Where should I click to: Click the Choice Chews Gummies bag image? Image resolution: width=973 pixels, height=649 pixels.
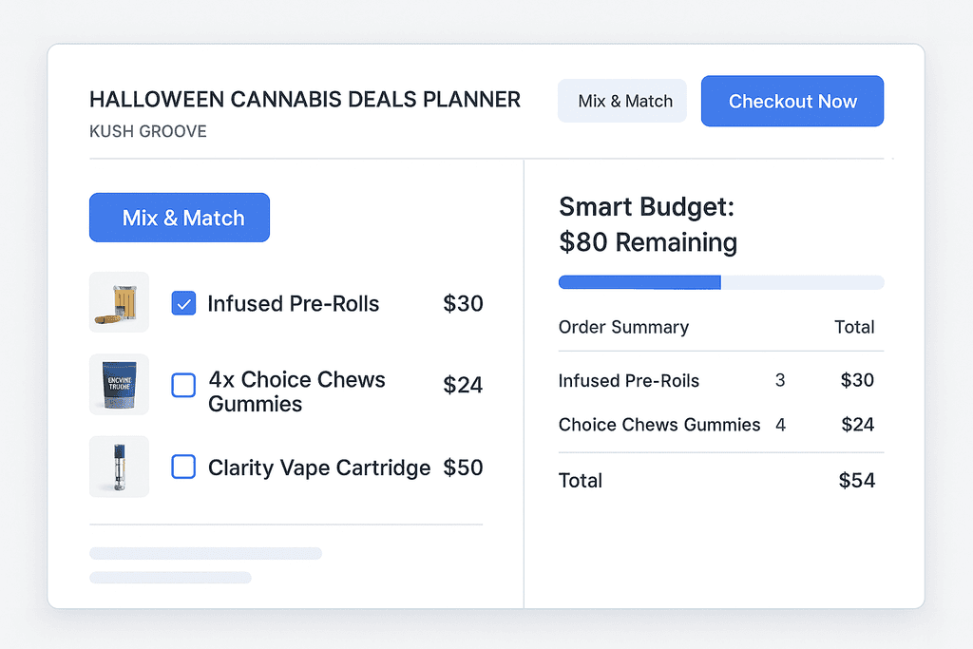(x=119, y=384)
